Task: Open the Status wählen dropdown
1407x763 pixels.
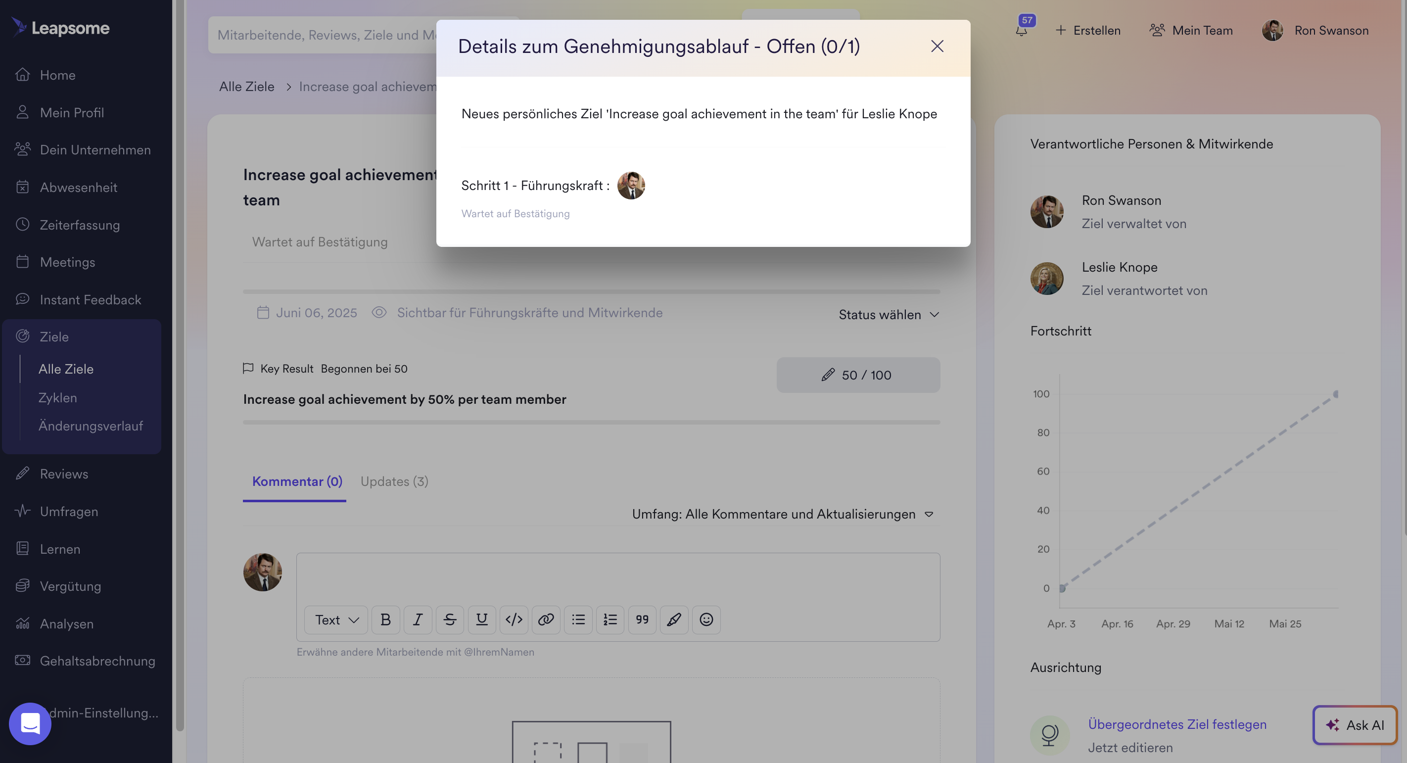Action: tap(889, 315)
